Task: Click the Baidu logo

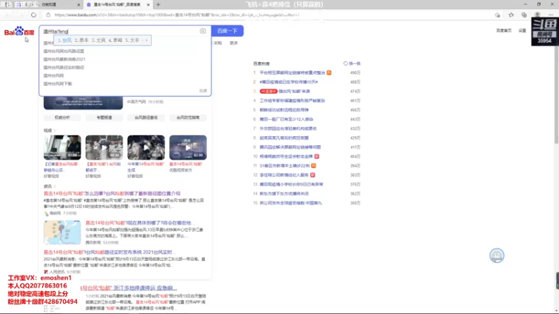Action: [19, 31]
